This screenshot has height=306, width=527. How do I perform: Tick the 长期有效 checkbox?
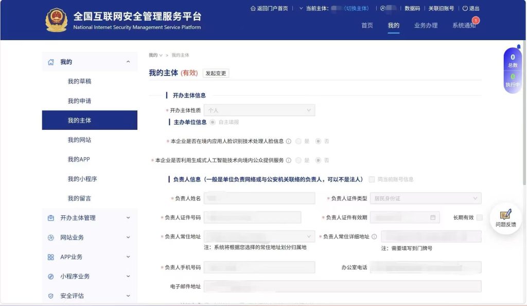click(479, 217)
